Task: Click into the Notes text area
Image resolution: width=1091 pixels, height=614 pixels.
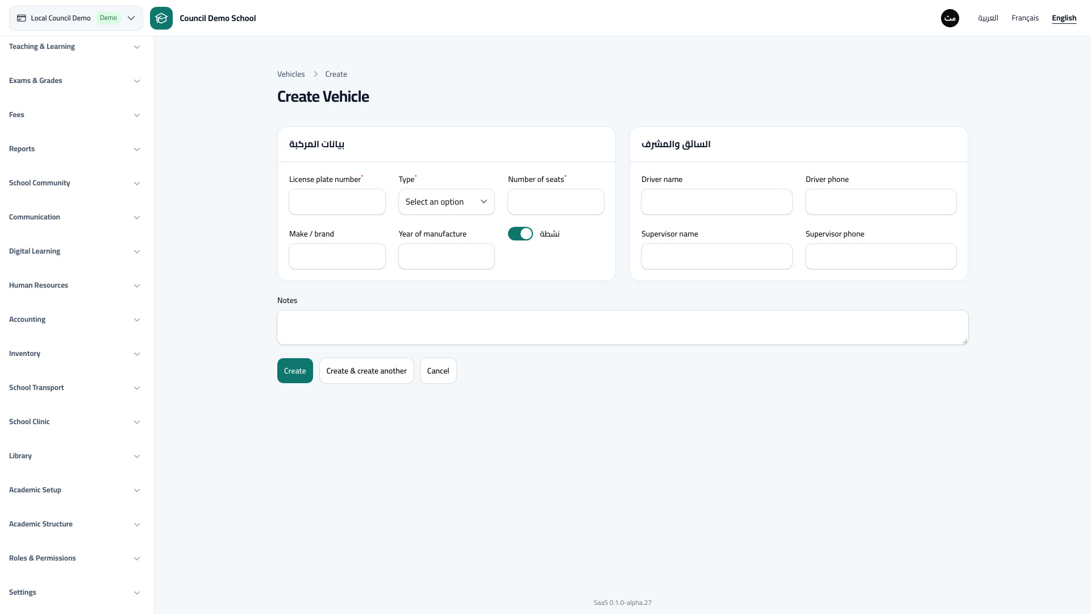Action: [x=623, y=327]
